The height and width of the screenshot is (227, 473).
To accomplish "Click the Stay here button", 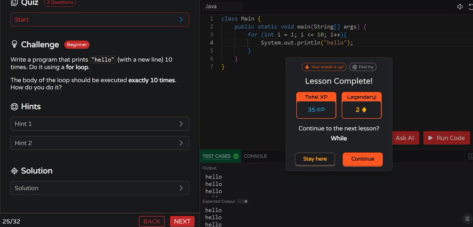I will click(315, 159).
